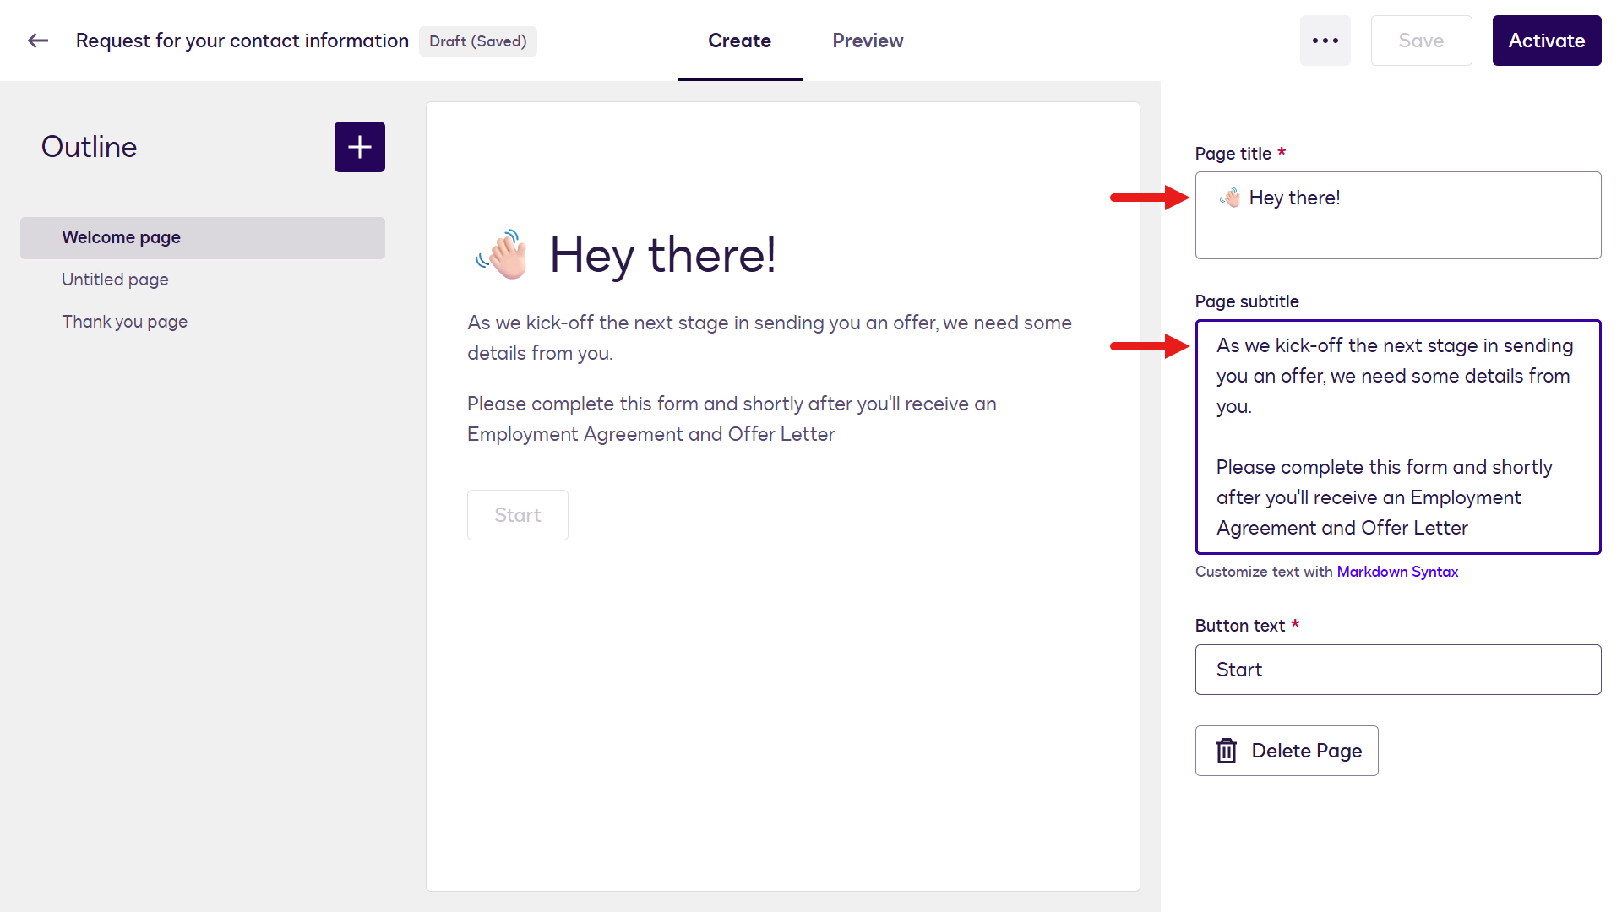Open the Markdown Syntax link

click(1397, 572)
